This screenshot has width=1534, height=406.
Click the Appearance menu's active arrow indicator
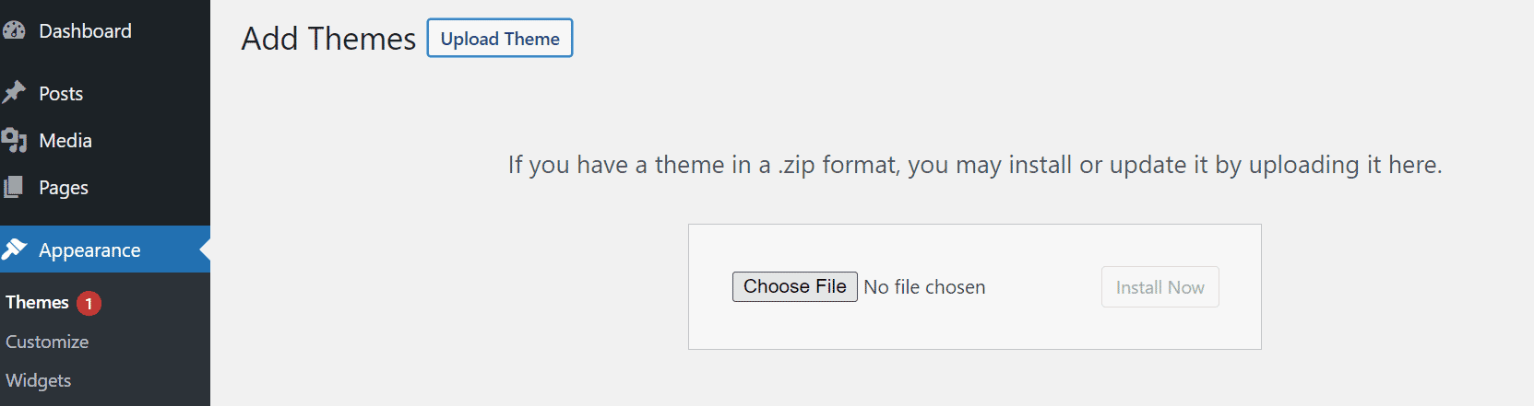click(205, 249)
